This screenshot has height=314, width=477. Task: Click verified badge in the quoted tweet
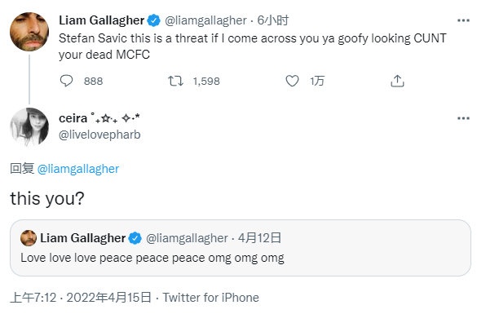coord(135,238)
